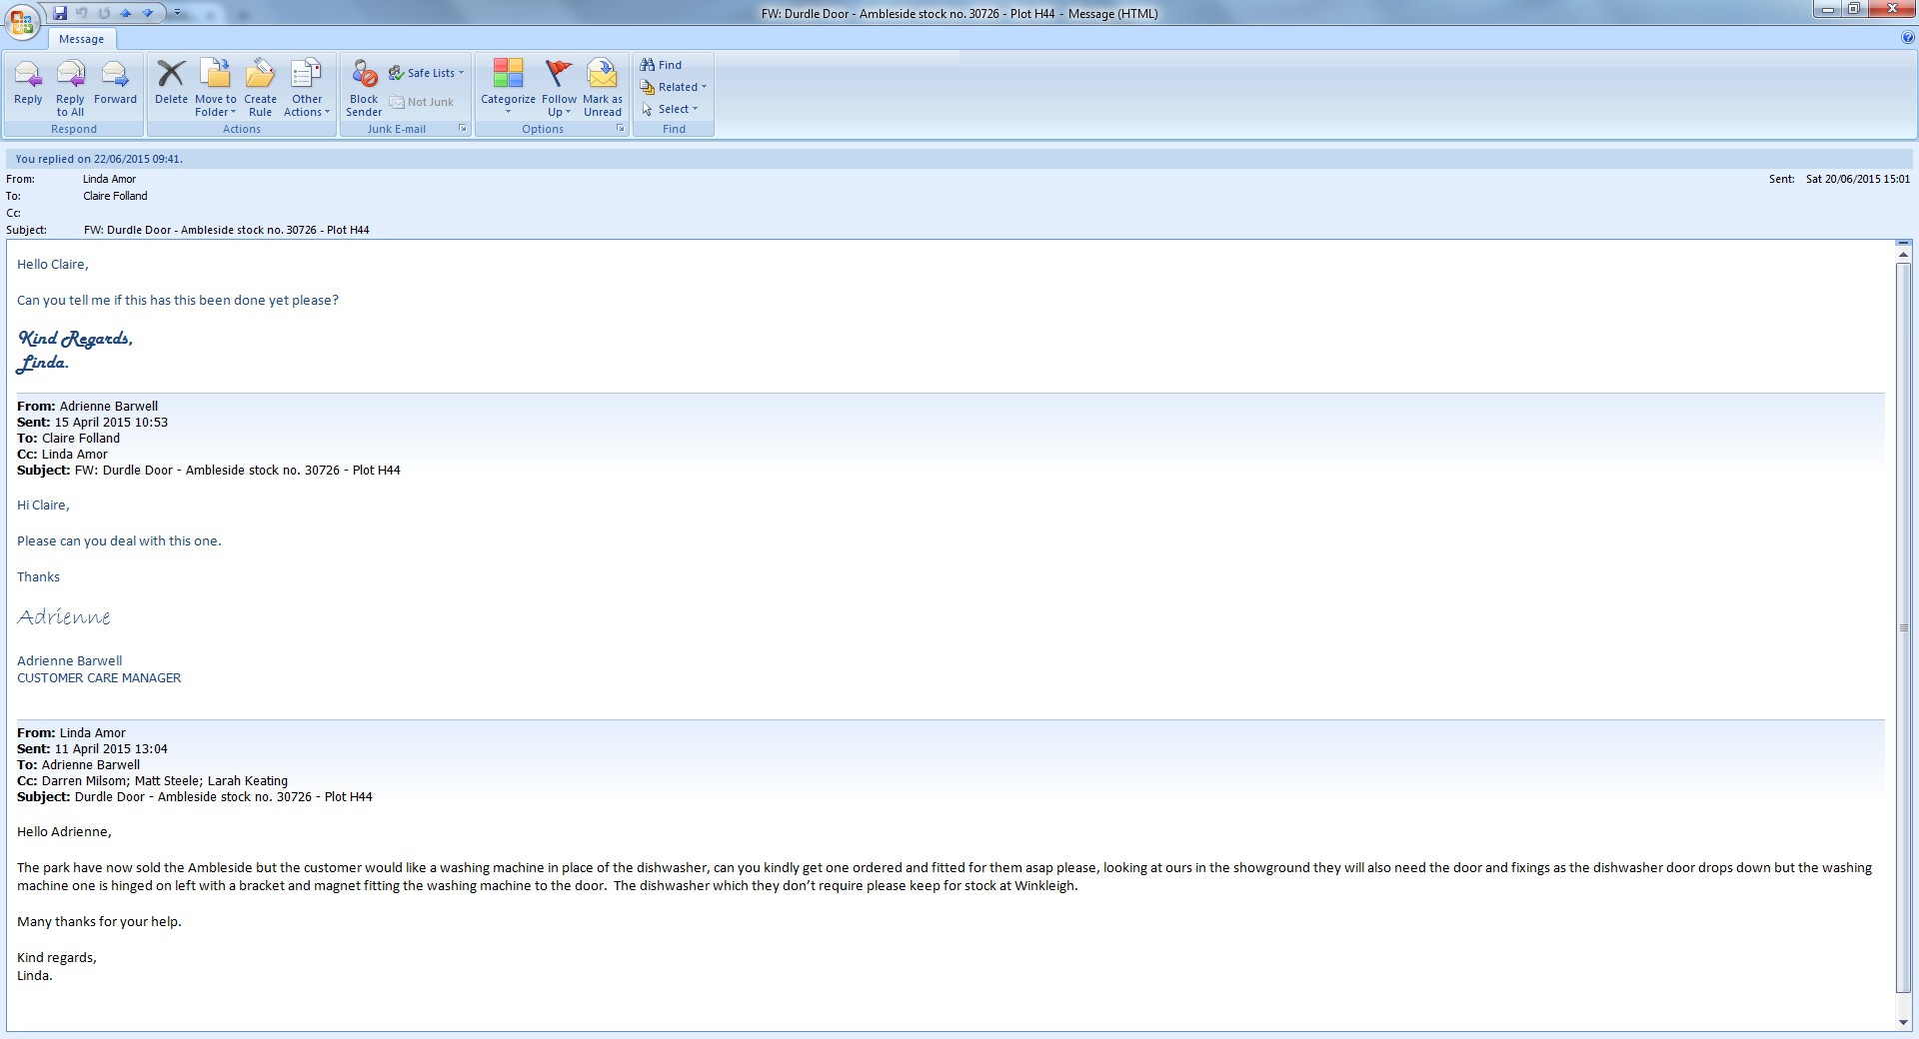Click the header subject line text
Screen dimensions: 1919x1039
[x=227, y=230]
